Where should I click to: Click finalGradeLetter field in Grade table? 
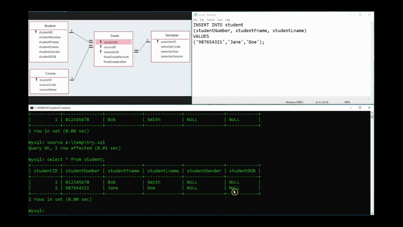point(115,62)
